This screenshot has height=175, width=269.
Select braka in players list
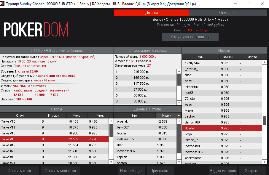pos(222,110)
